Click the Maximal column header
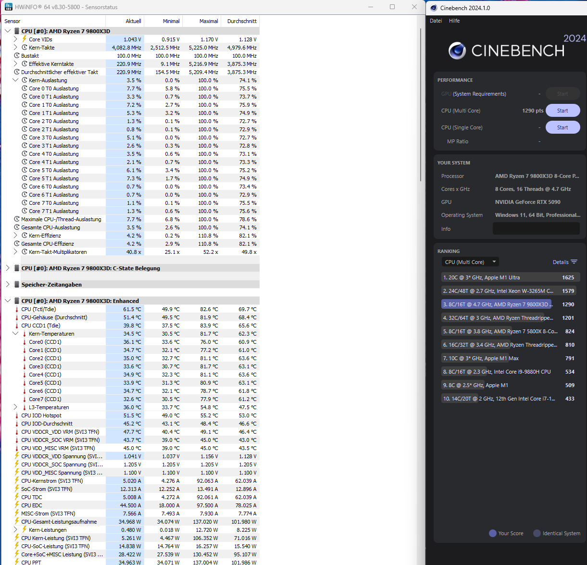The image size is (587, 565). pos(202,21)
